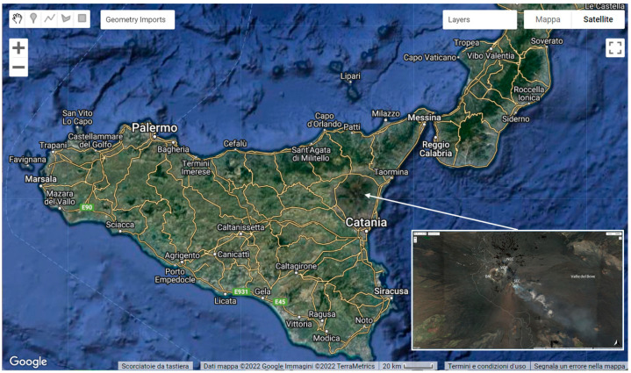The image size is (631, 373).
Task: Click the Etna inset satellite image
Action: (519, 290)
